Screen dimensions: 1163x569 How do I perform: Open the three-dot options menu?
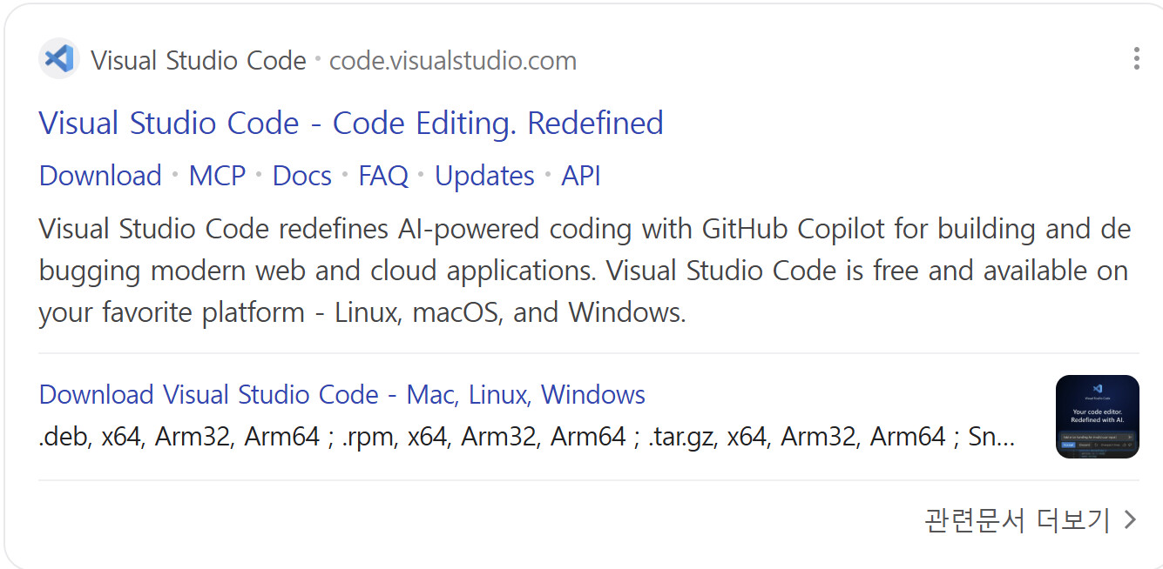point(1136,58)
